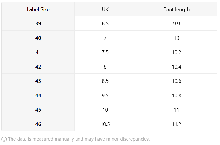
Task: Click UK size 10.5 cell
Action: [105, 124]
